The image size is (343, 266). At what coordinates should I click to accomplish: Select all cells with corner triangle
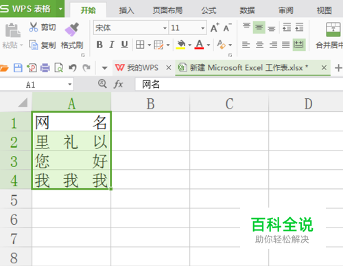(23, 102)
